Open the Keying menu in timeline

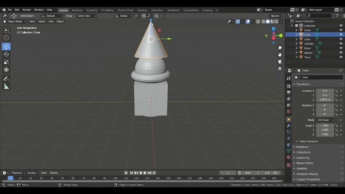(32, 173)
